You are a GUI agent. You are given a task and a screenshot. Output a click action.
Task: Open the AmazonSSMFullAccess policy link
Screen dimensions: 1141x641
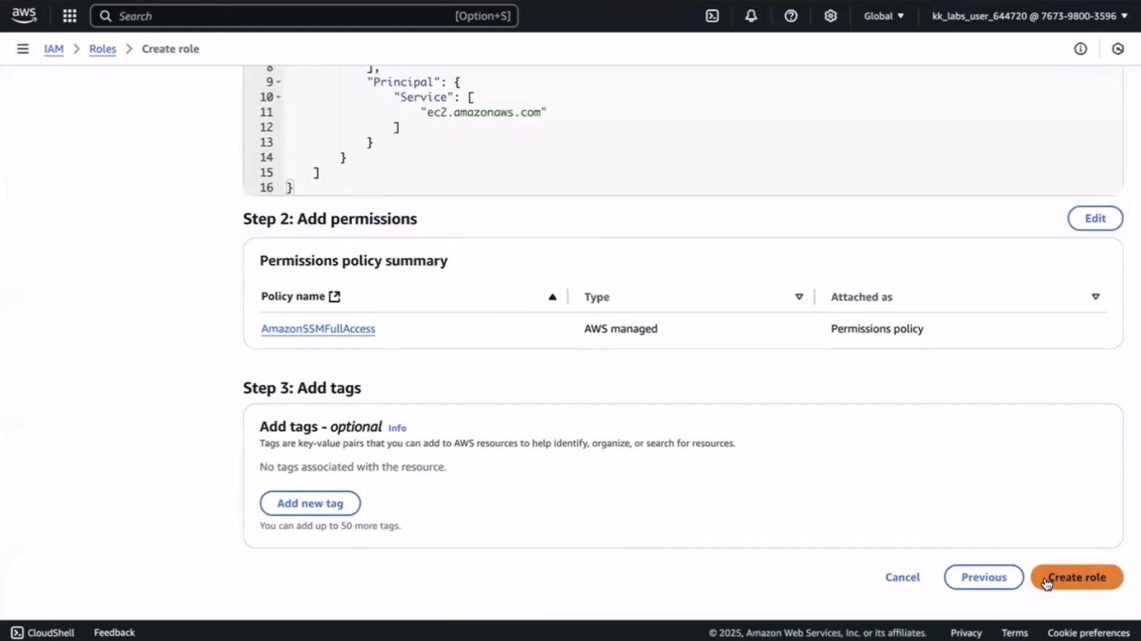coord(318,329)
